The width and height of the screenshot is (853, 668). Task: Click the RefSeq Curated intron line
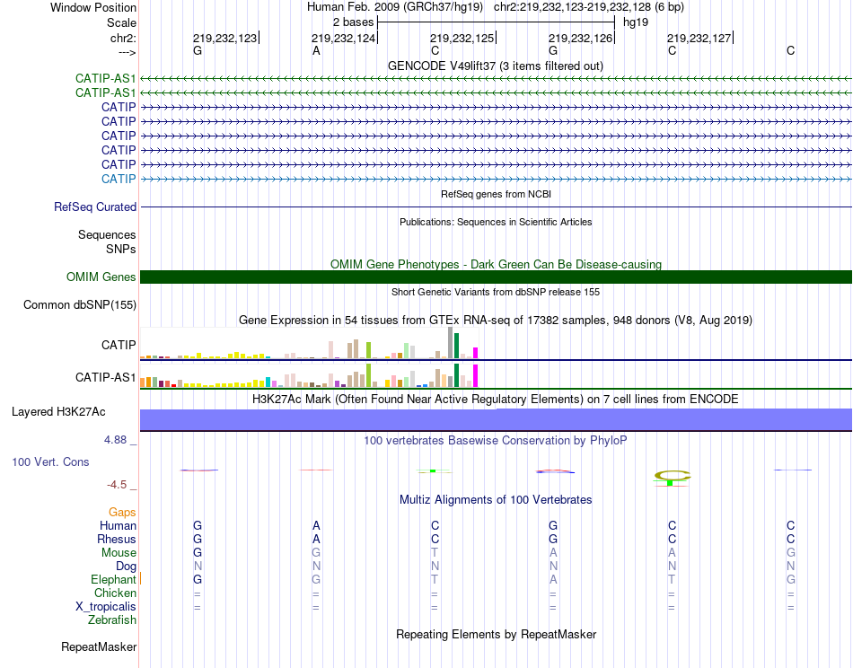click(x=497, y=207)
